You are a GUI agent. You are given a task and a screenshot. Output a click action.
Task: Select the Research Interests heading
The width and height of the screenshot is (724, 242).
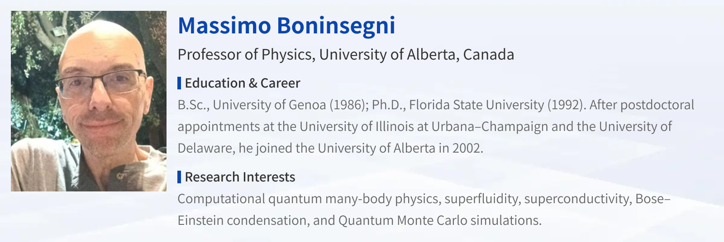pyautogui.click(x=240, y=177)
